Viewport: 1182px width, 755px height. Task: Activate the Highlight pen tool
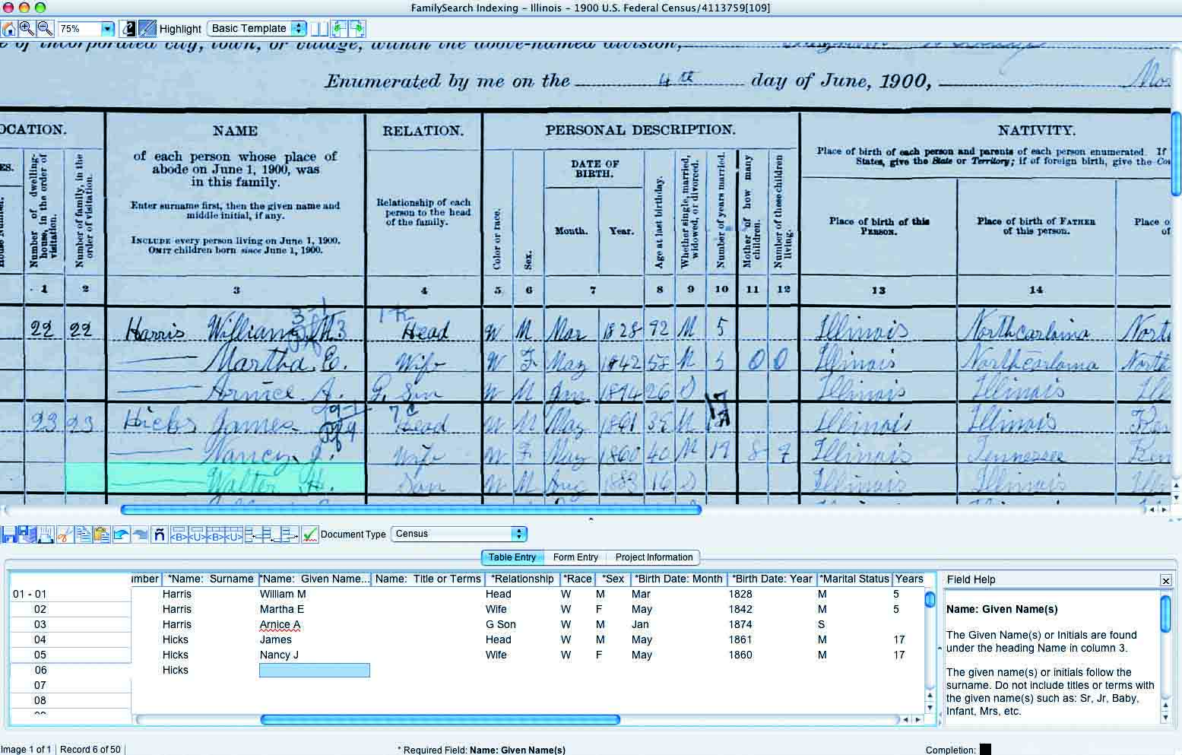point(147,28)
